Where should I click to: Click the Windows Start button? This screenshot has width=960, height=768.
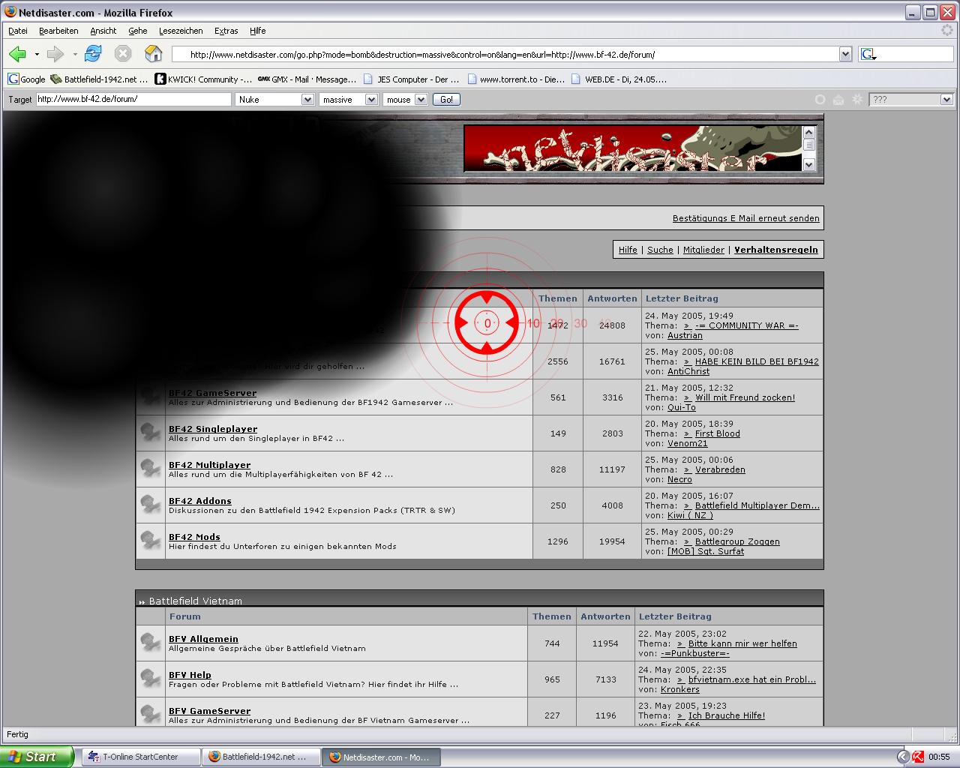(37, 757)
